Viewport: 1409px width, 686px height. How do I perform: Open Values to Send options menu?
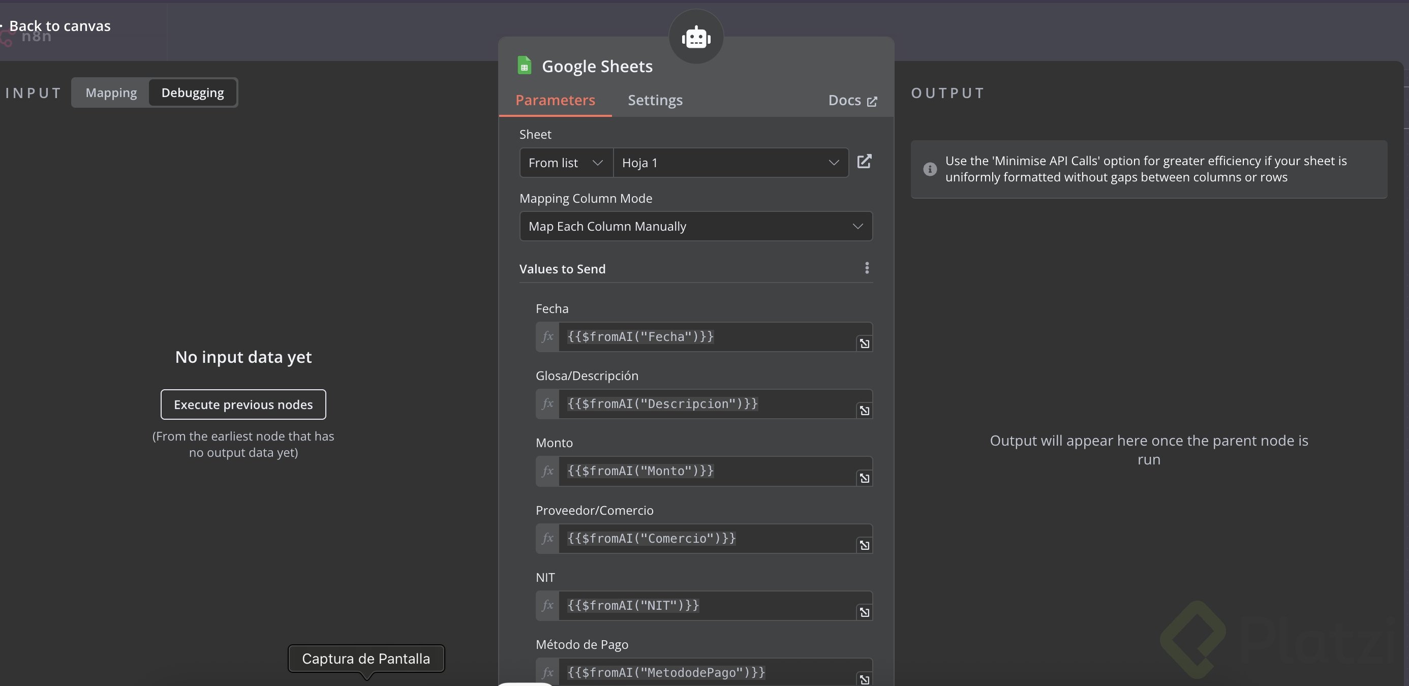[867, 268]
